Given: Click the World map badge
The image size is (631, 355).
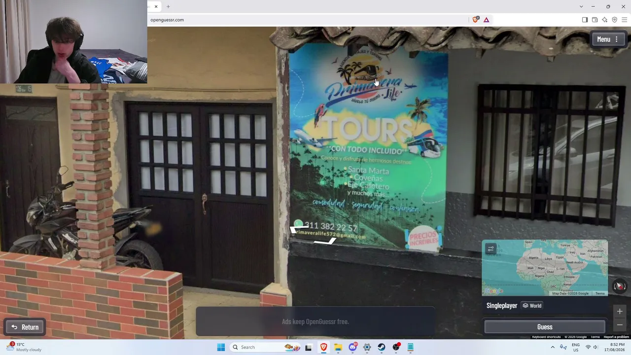Looking at the screenshot, I should 532,306.
